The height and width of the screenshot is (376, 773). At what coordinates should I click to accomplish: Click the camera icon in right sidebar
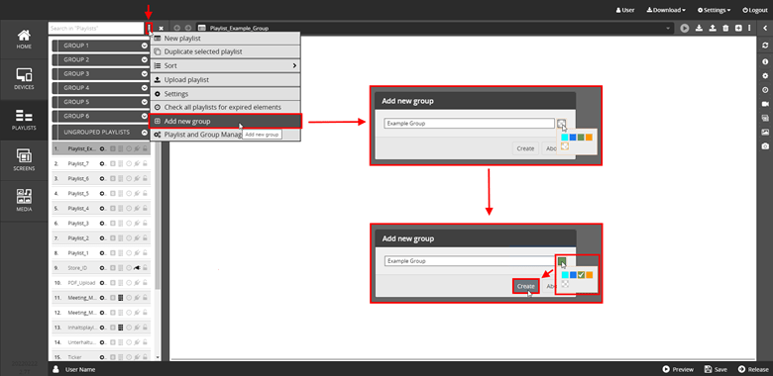pos(765,146)
